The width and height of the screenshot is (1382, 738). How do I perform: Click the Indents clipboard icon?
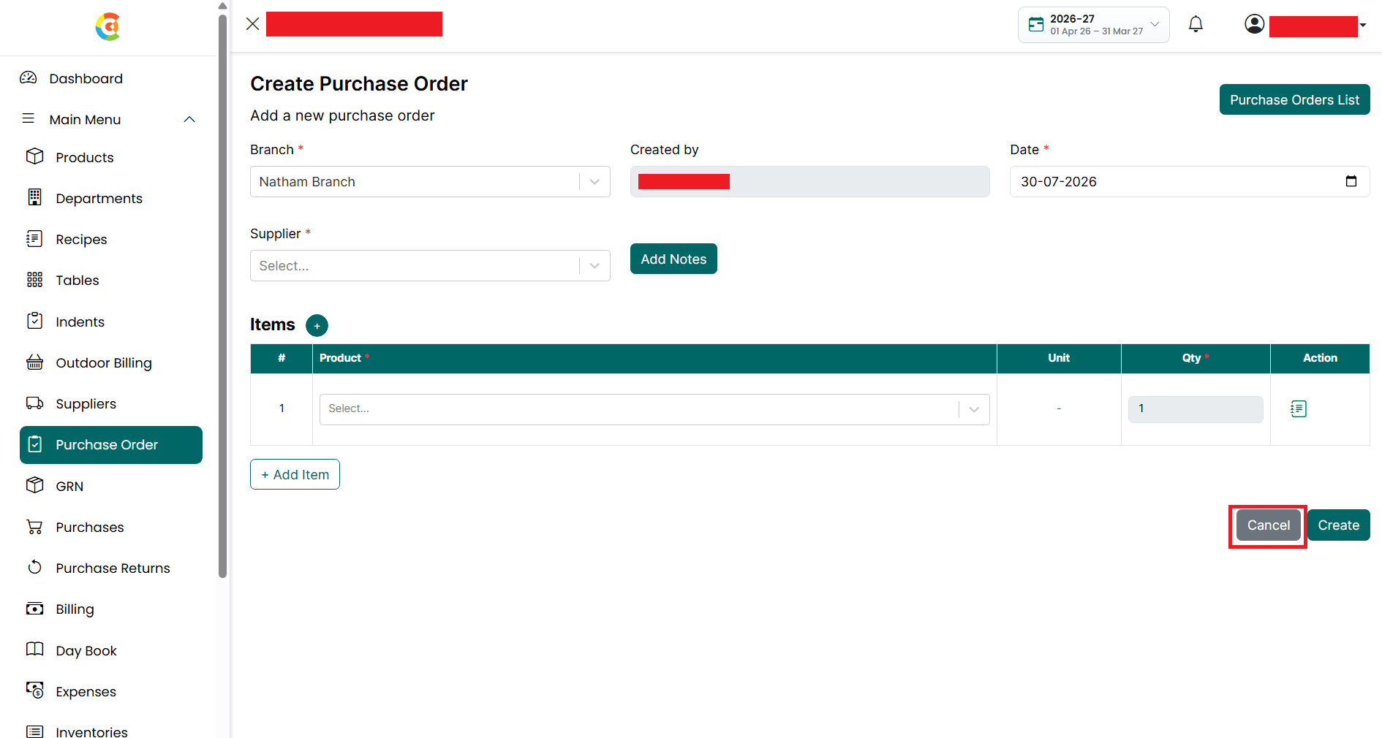tap(34, 321)
